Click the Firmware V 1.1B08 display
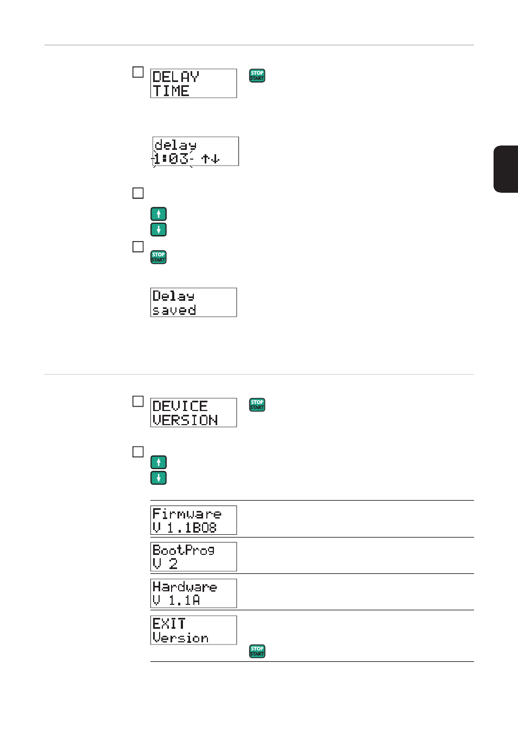518x733 pixels. 193,520
